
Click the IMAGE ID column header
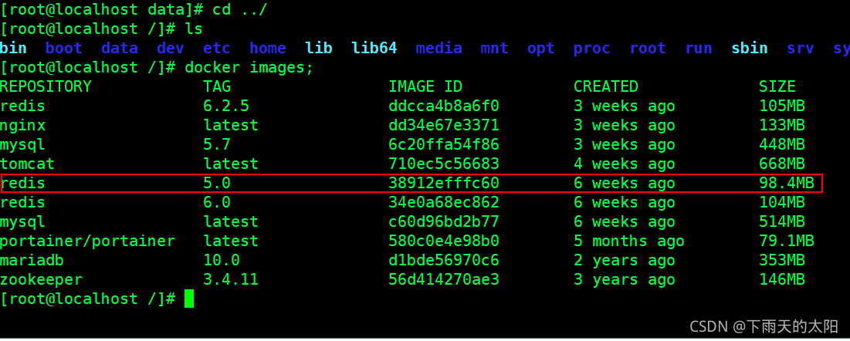coord(425,86)
